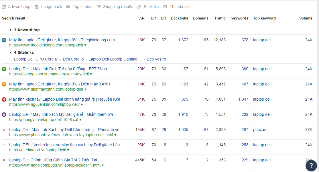319x172 pixels.
Task: Click the Volume column header
Action: [x=306, y=18]
